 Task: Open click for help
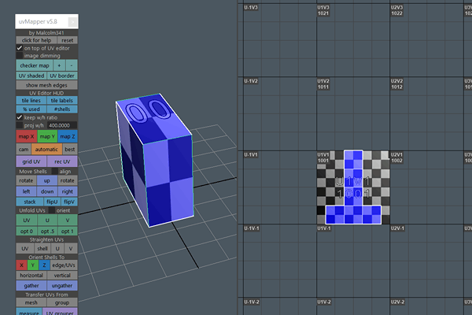36,40
